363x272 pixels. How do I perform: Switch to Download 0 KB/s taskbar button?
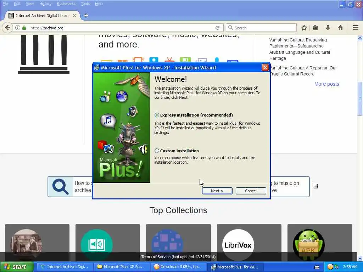click(178, 267)
